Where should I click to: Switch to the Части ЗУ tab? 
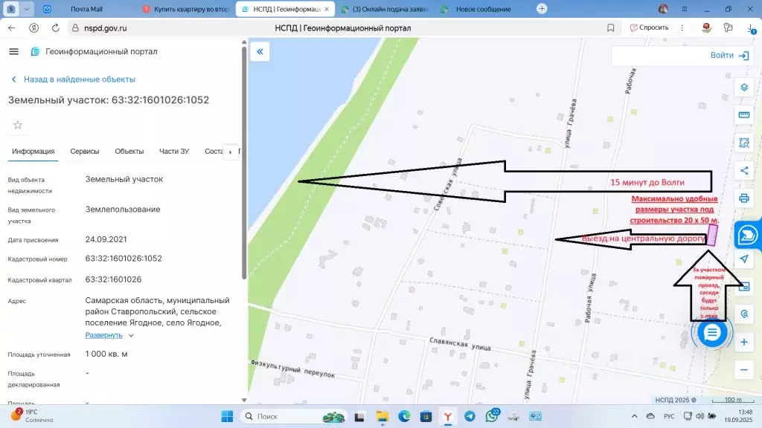pos(173,152)
